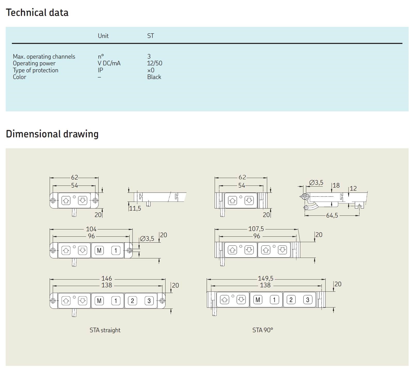Click the '12/50' operating power value
Screen dimensions: 412x370
[x=155, y=63]
